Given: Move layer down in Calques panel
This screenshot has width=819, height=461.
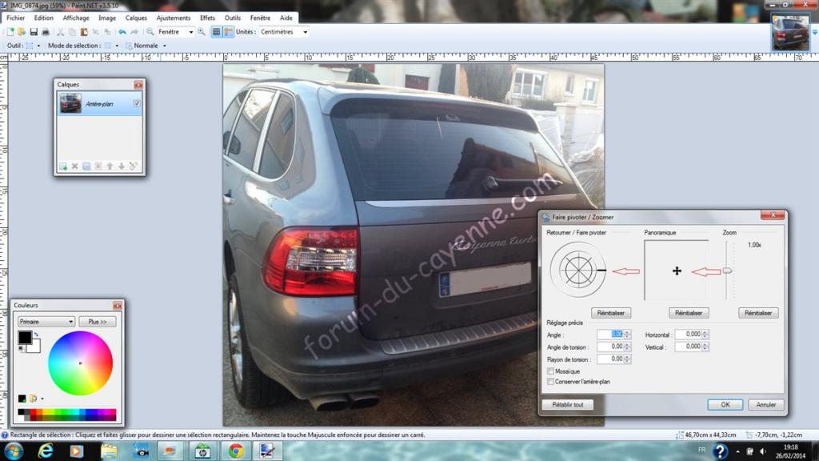Looking at the screenshot, I should click(x=122, y=166).
